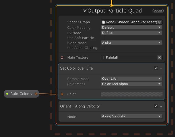175x137 pixels.
Task: Open the orient Mode dropdown
Action: [132, 116]
